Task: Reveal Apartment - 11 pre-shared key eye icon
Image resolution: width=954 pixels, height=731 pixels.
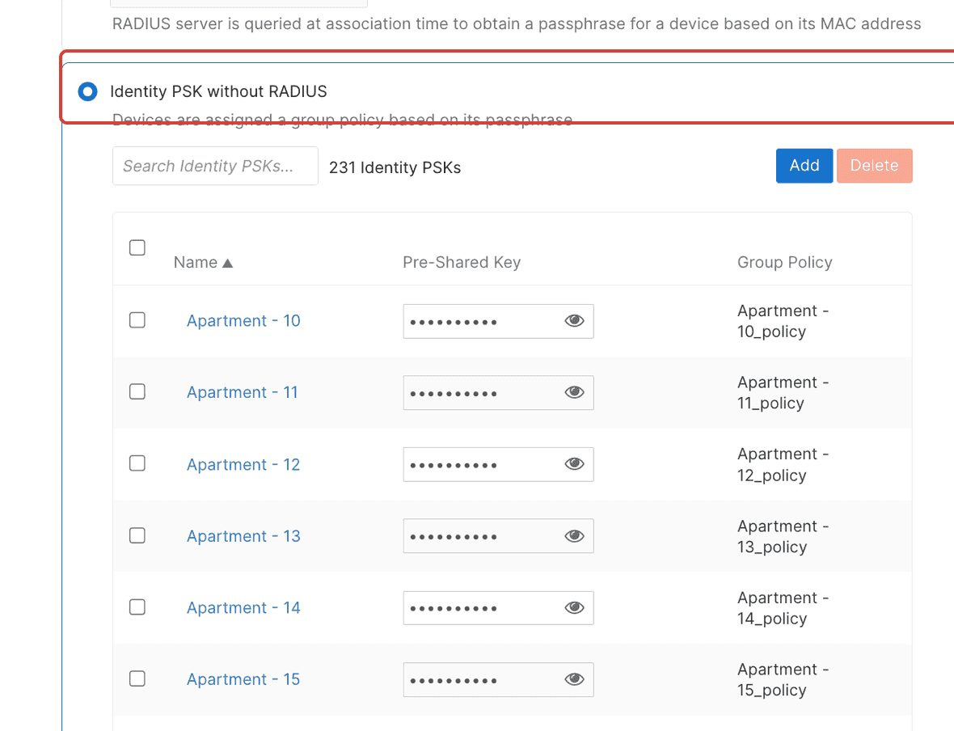Action: [x=574, y=392]
